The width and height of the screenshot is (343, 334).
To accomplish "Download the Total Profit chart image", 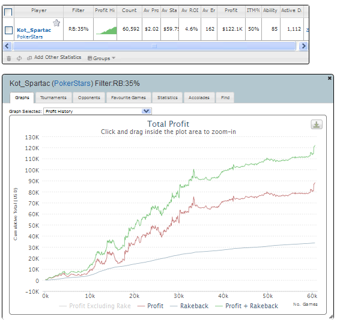I will tap(317, 124).
